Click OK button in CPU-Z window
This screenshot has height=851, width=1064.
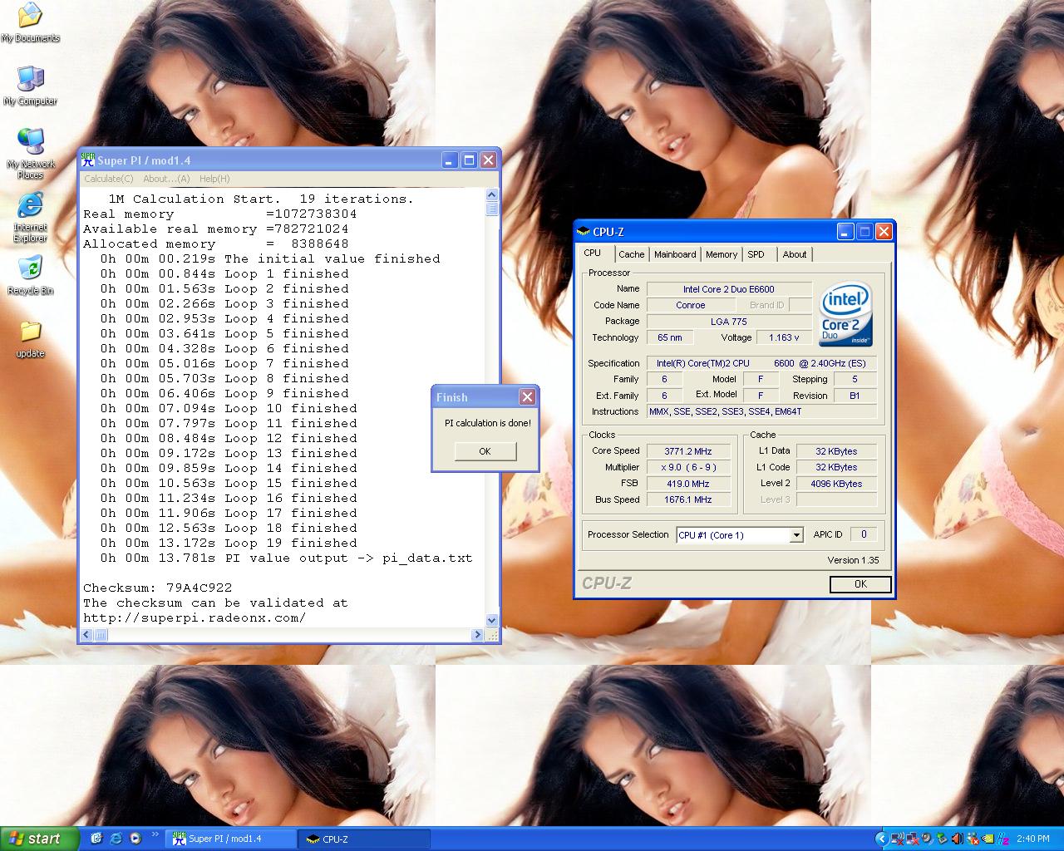click(860, 584)
